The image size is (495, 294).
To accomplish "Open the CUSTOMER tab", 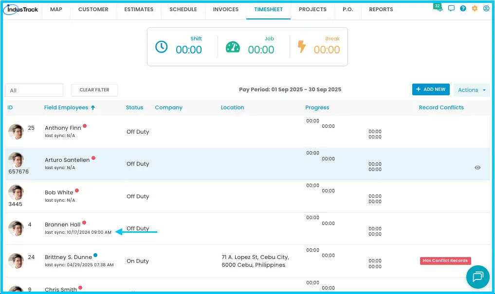I will tap(93, 9).
